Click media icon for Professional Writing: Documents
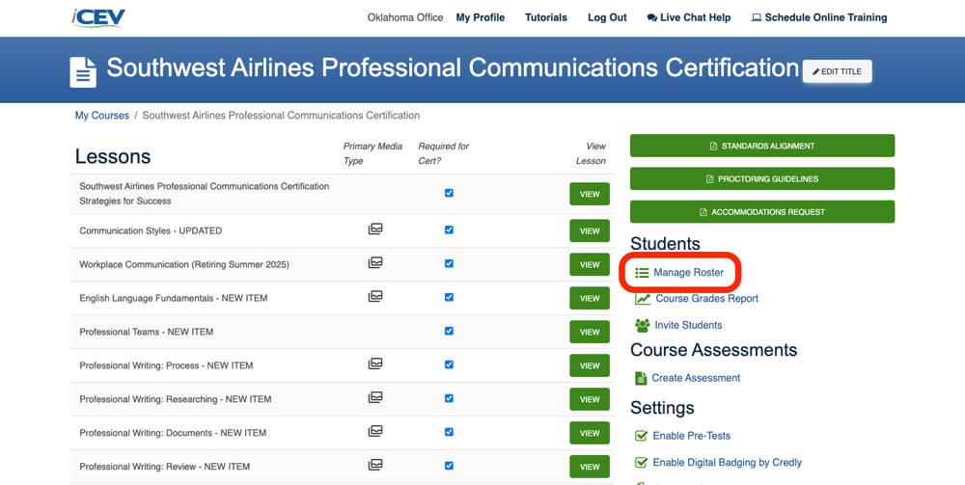This screenshot has width=965, height=485. (374, 432)
